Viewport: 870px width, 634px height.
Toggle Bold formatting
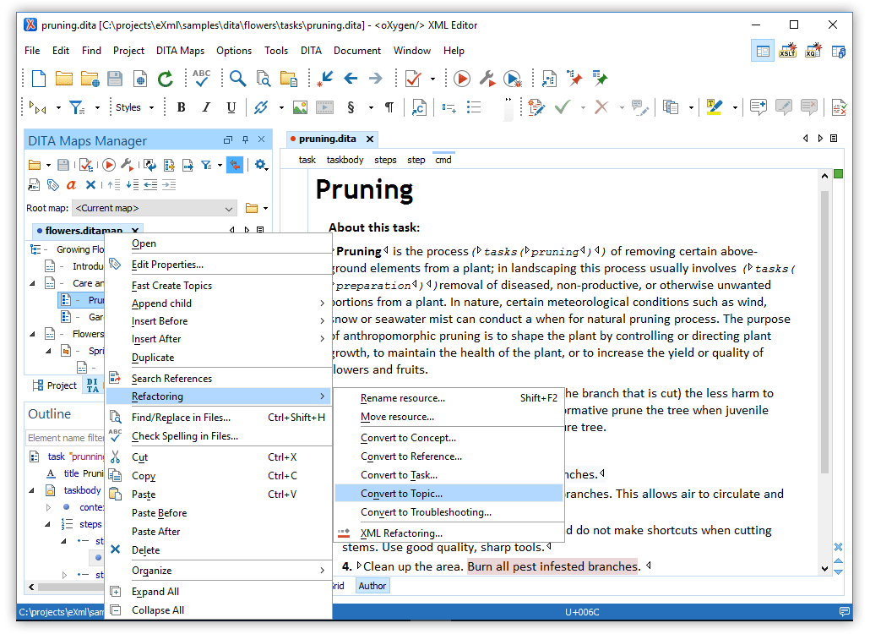[181, 107]
